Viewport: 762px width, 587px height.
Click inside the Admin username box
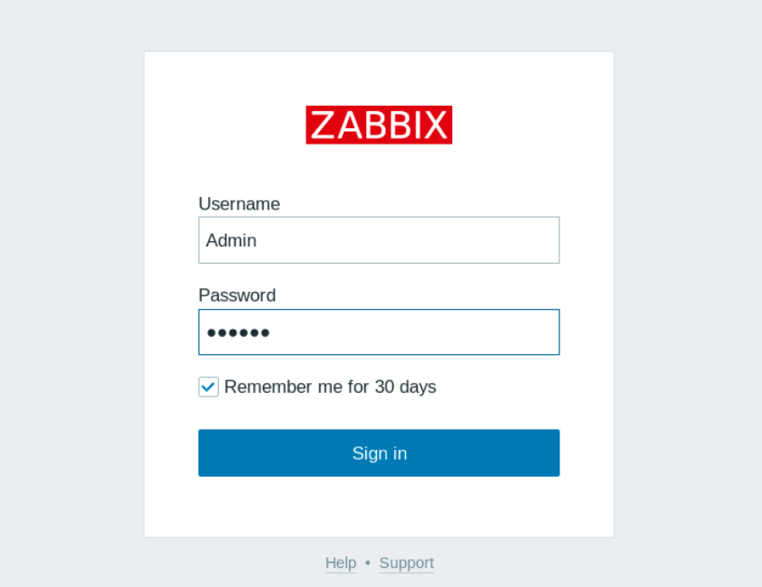pyautogui.click(x=379, y=240)
